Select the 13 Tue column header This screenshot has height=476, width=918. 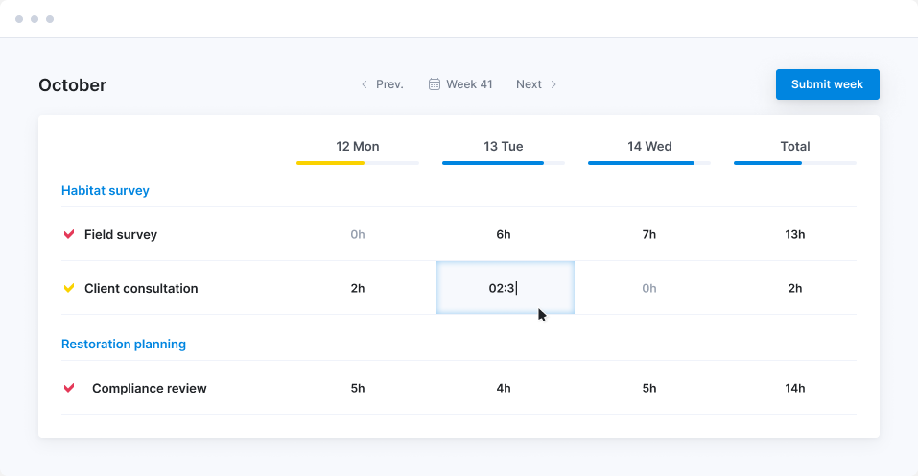pos(504,147)
